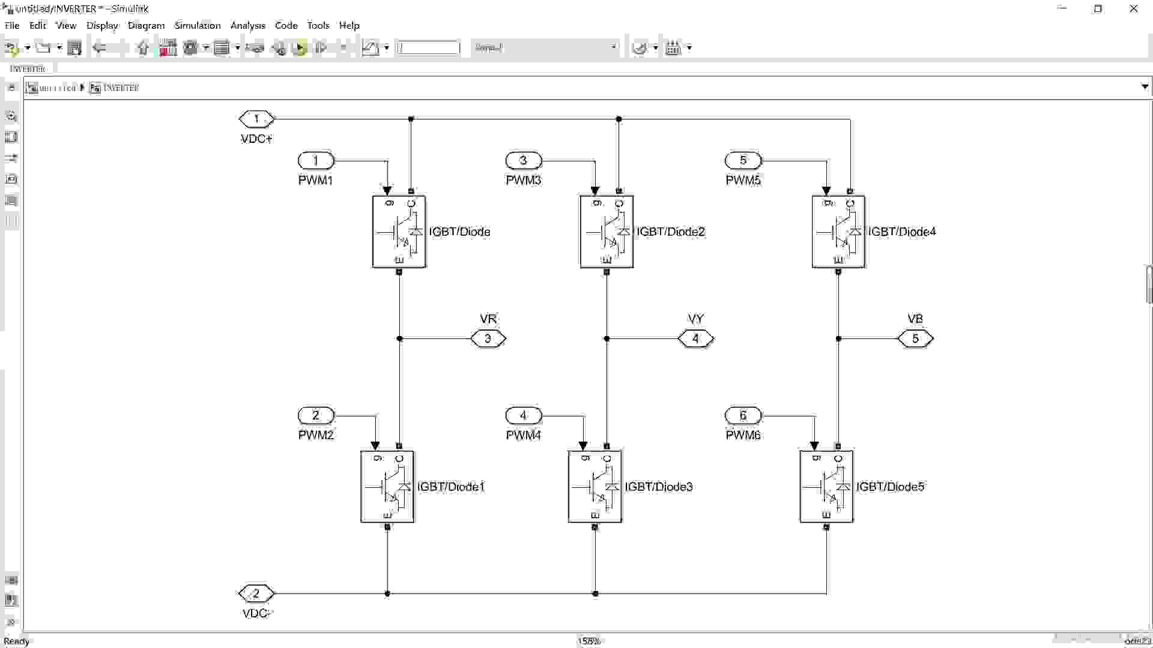Open the Analysis menu
1153x648 pixels.
coord(247,25)
